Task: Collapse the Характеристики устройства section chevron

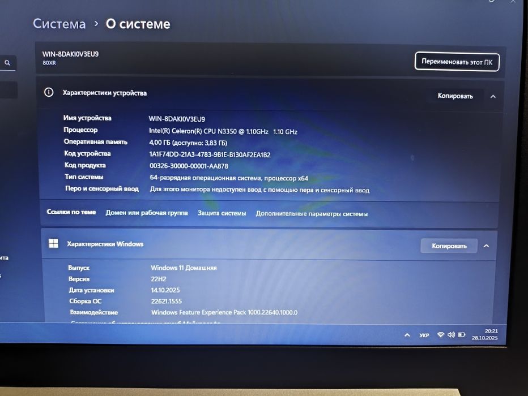Action: 493,97
